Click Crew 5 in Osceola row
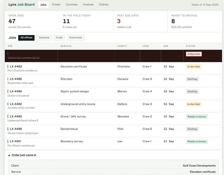The image size is (224, 175). (x=147, y=79)
